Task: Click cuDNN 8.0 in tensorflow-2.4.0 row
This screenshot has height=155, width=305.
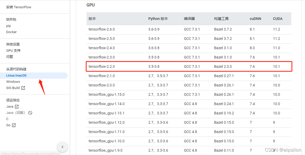Action: click(x=252, y=48)
